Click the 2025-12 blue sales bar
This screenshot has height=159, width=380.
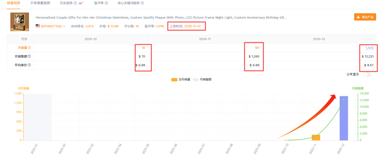click(344, 118)
